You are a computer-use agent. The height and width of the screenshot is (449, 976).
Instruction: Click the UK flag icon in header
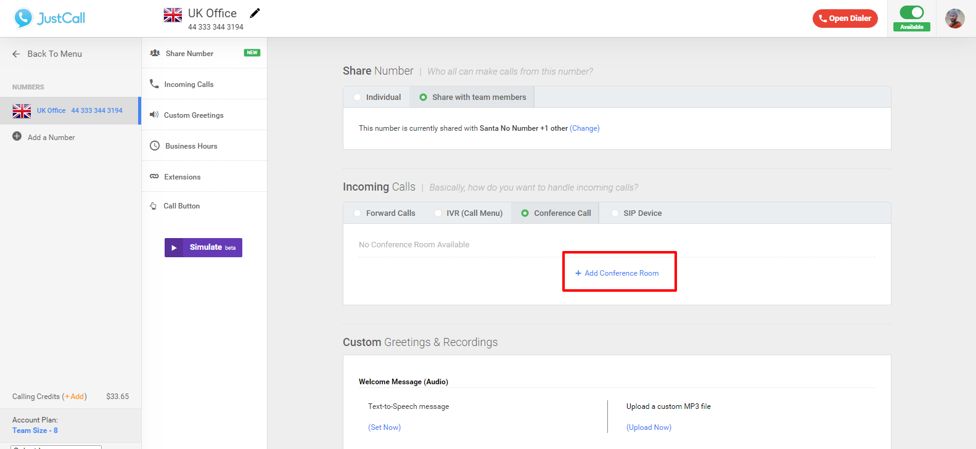173,15
